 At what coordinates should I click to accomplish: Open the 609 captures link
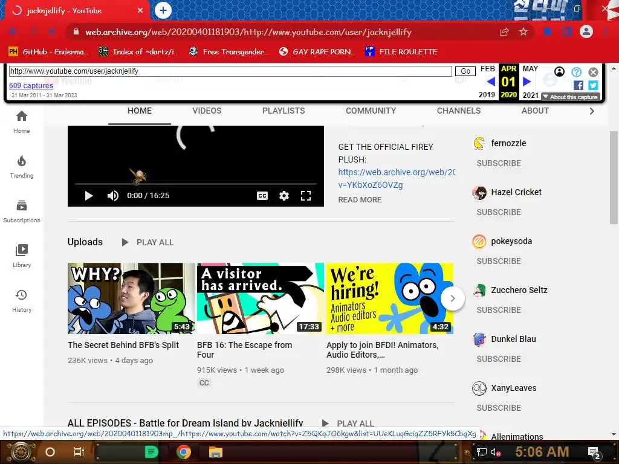pyautogui.click(x=31, y=86)
